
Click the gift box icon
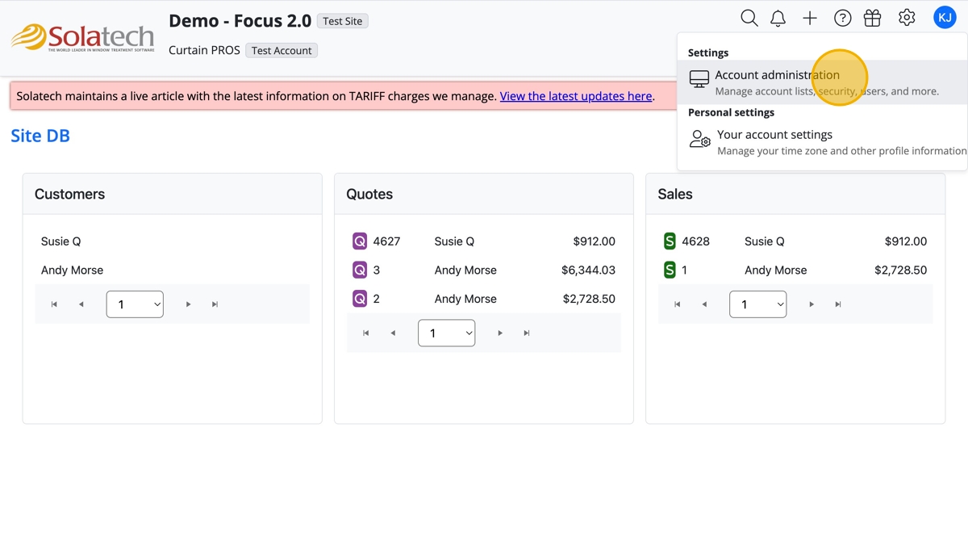[872, 18]
